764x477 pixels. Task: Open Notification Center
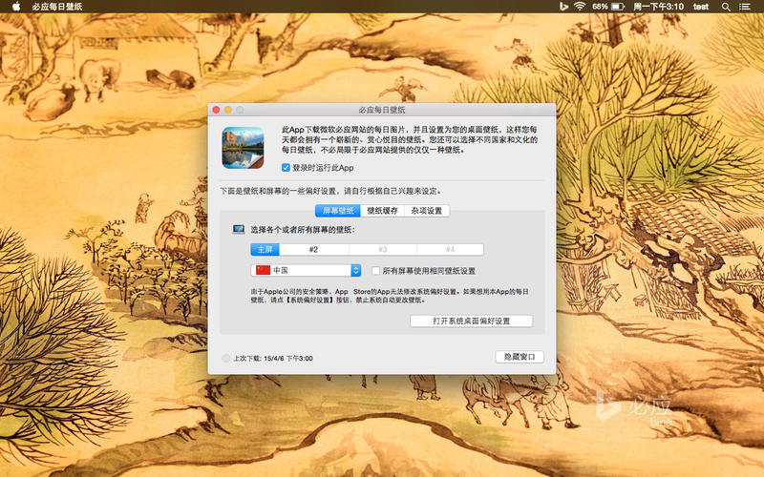[745, 7]
